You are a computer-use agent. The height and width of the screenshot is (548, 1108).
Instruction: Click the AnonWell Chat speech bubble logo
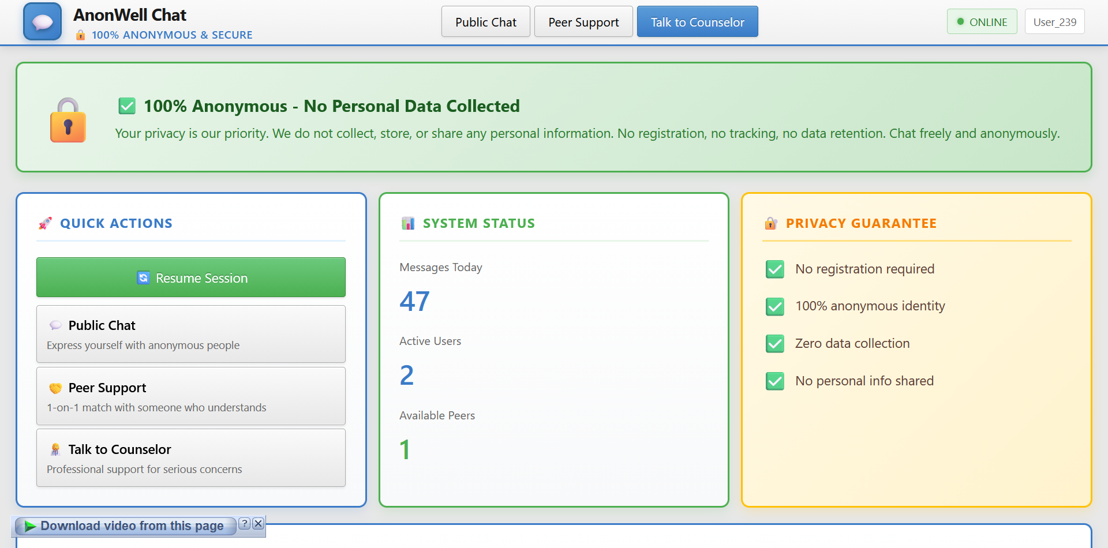pyautogui.click(x=42, y=22)
